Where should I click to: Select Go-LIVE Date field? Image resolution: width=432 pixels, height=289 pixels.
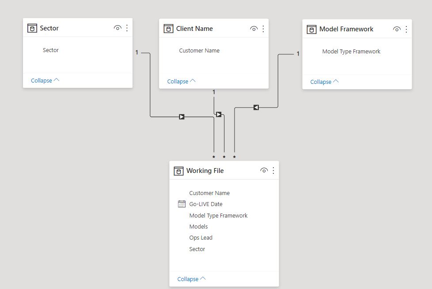(206, 204)
